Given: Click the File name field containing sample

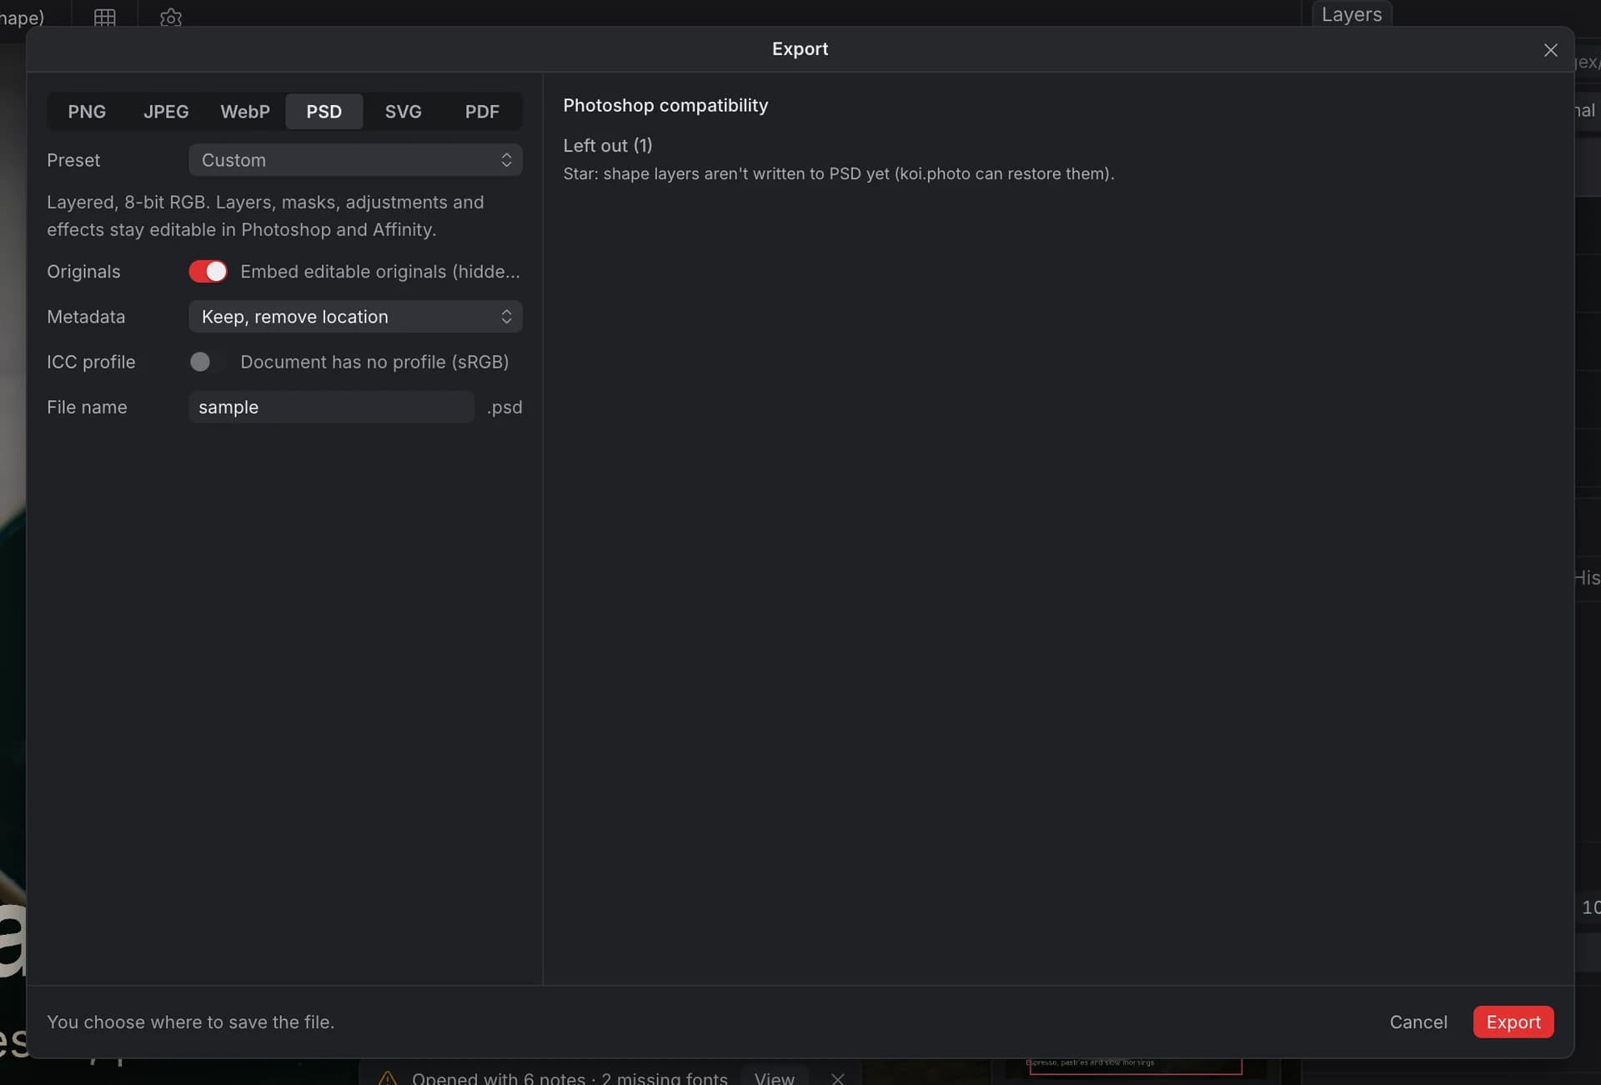Looking at the screenshot, I should [x=331, y=406].
